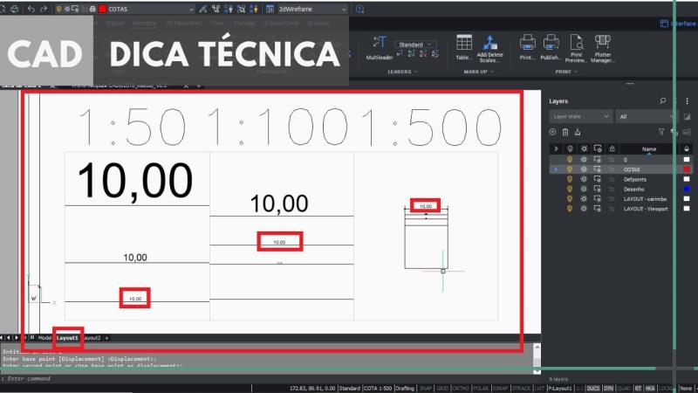Open the Layer state dropdown

click(x=580, y=117)
